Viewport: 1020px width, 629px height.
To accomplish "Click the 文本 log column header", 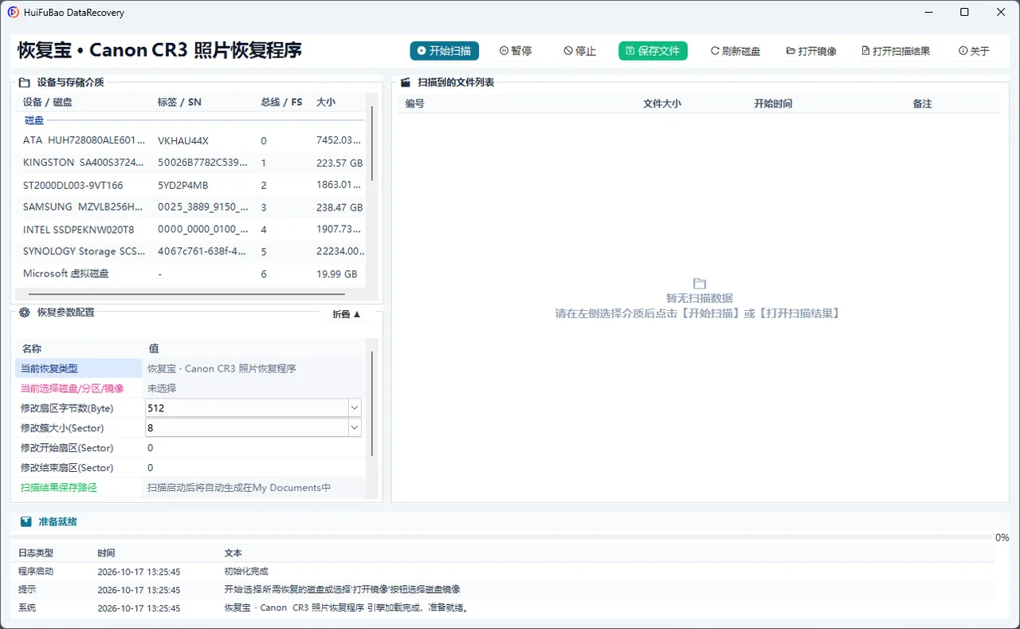I will click(233, 552).
